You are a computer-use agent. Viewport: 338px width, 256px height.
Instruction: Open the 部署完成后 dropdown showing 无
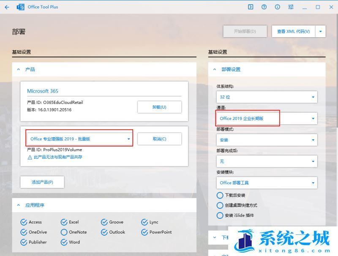[x=267, y=161]
